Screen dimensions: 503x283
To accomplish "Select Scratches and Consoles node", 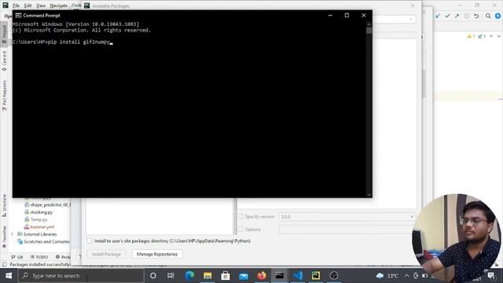I will 43,241.
